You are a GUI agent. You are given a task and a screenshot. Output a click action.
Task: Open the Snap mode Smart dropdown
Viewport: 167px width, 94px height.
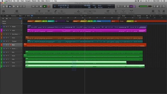tap(127, 16)
